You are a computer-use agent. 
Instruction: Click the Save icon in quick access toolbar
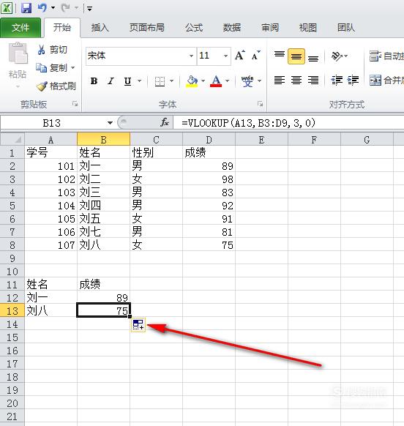[x=26, y=8]
